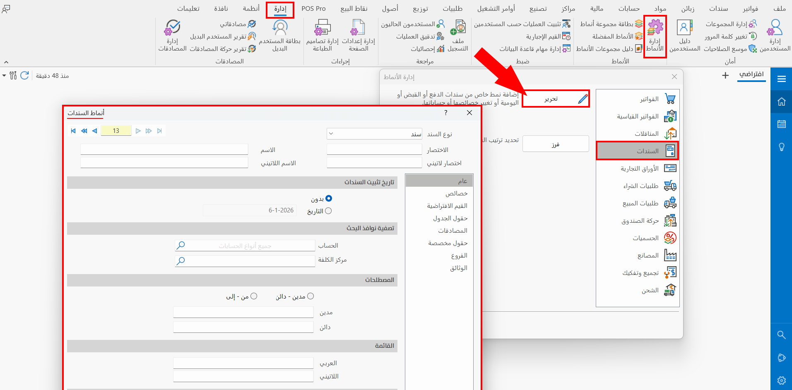Select من - إلى radio option
Viewport: 792px width, 390px height.
click(254, 296)
